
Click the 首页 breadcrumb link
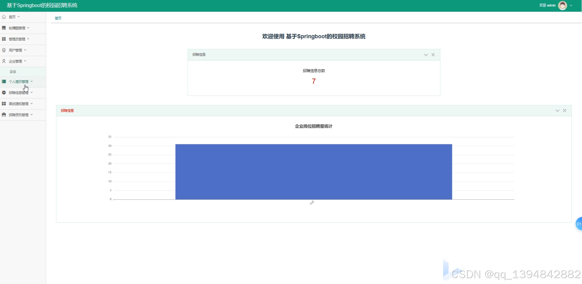[58, 18]
